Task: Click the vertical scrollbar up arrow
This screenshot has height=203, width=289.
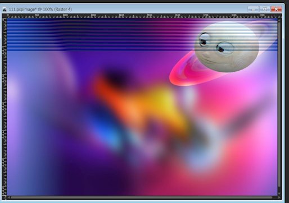Action: point(279,20)
